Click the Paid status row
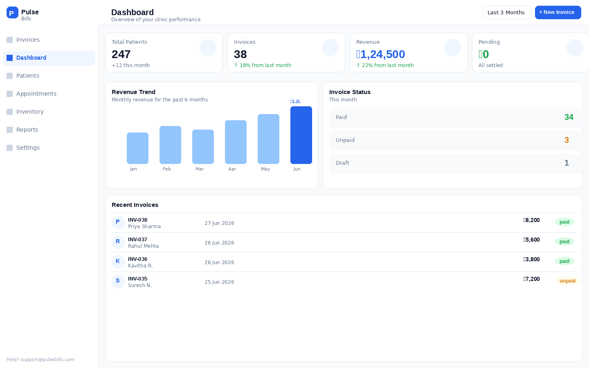This screenshot has height=368, width=589. pyautogui.click(x=456, y=118)
